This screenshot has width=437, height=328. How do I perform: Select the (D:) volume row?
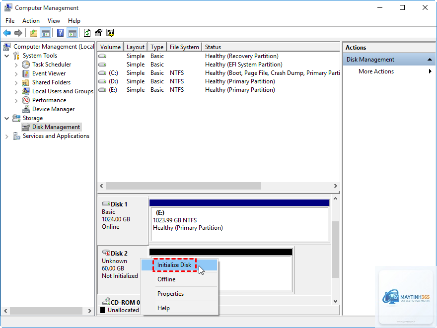tap(218, 81)
